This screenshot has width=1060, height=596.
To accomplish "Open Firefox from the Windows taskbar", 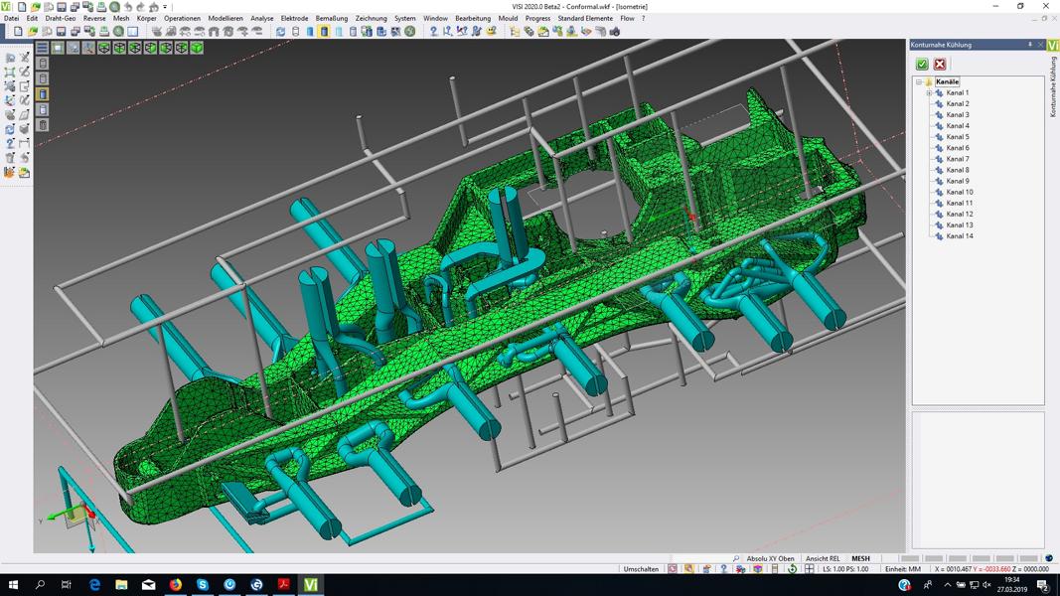I will pos(175,584).
